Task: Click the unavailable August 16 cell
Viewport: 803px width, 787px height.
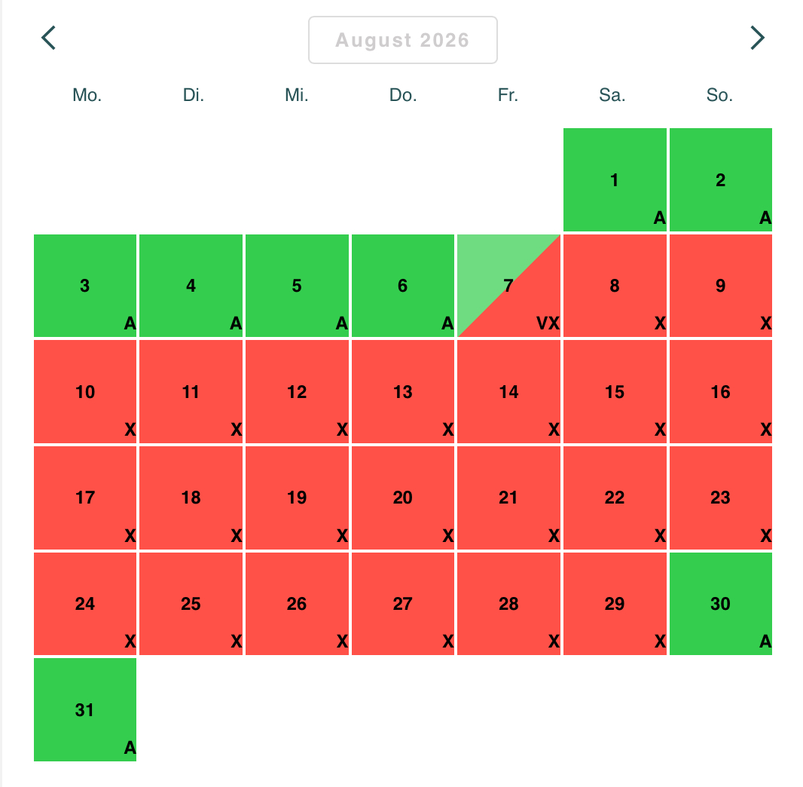Action: (x=721, y=392)
